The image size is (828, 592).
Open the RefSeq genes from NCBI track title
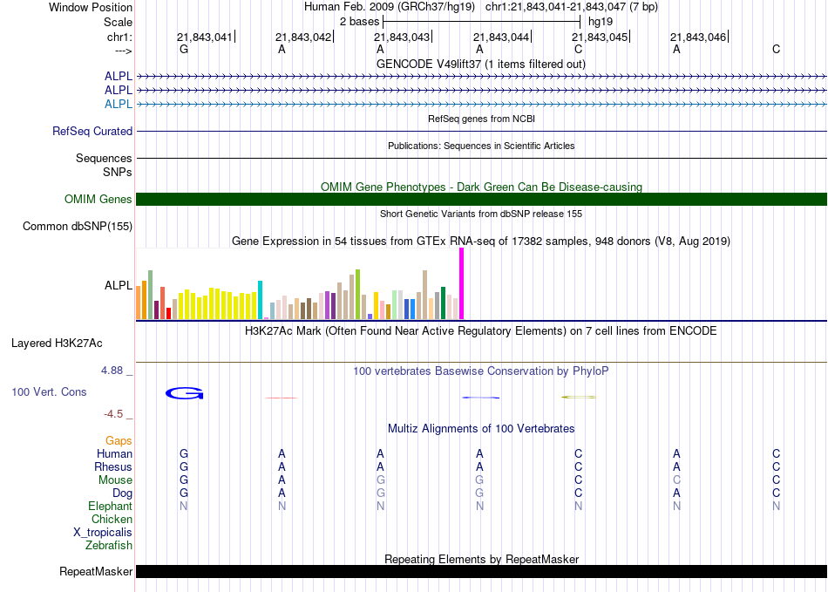pos(481,119)
